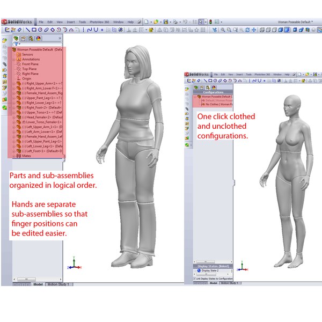Click the Sketch icon at toolbar start
This screenshot has width=322, height=322.
7,30
